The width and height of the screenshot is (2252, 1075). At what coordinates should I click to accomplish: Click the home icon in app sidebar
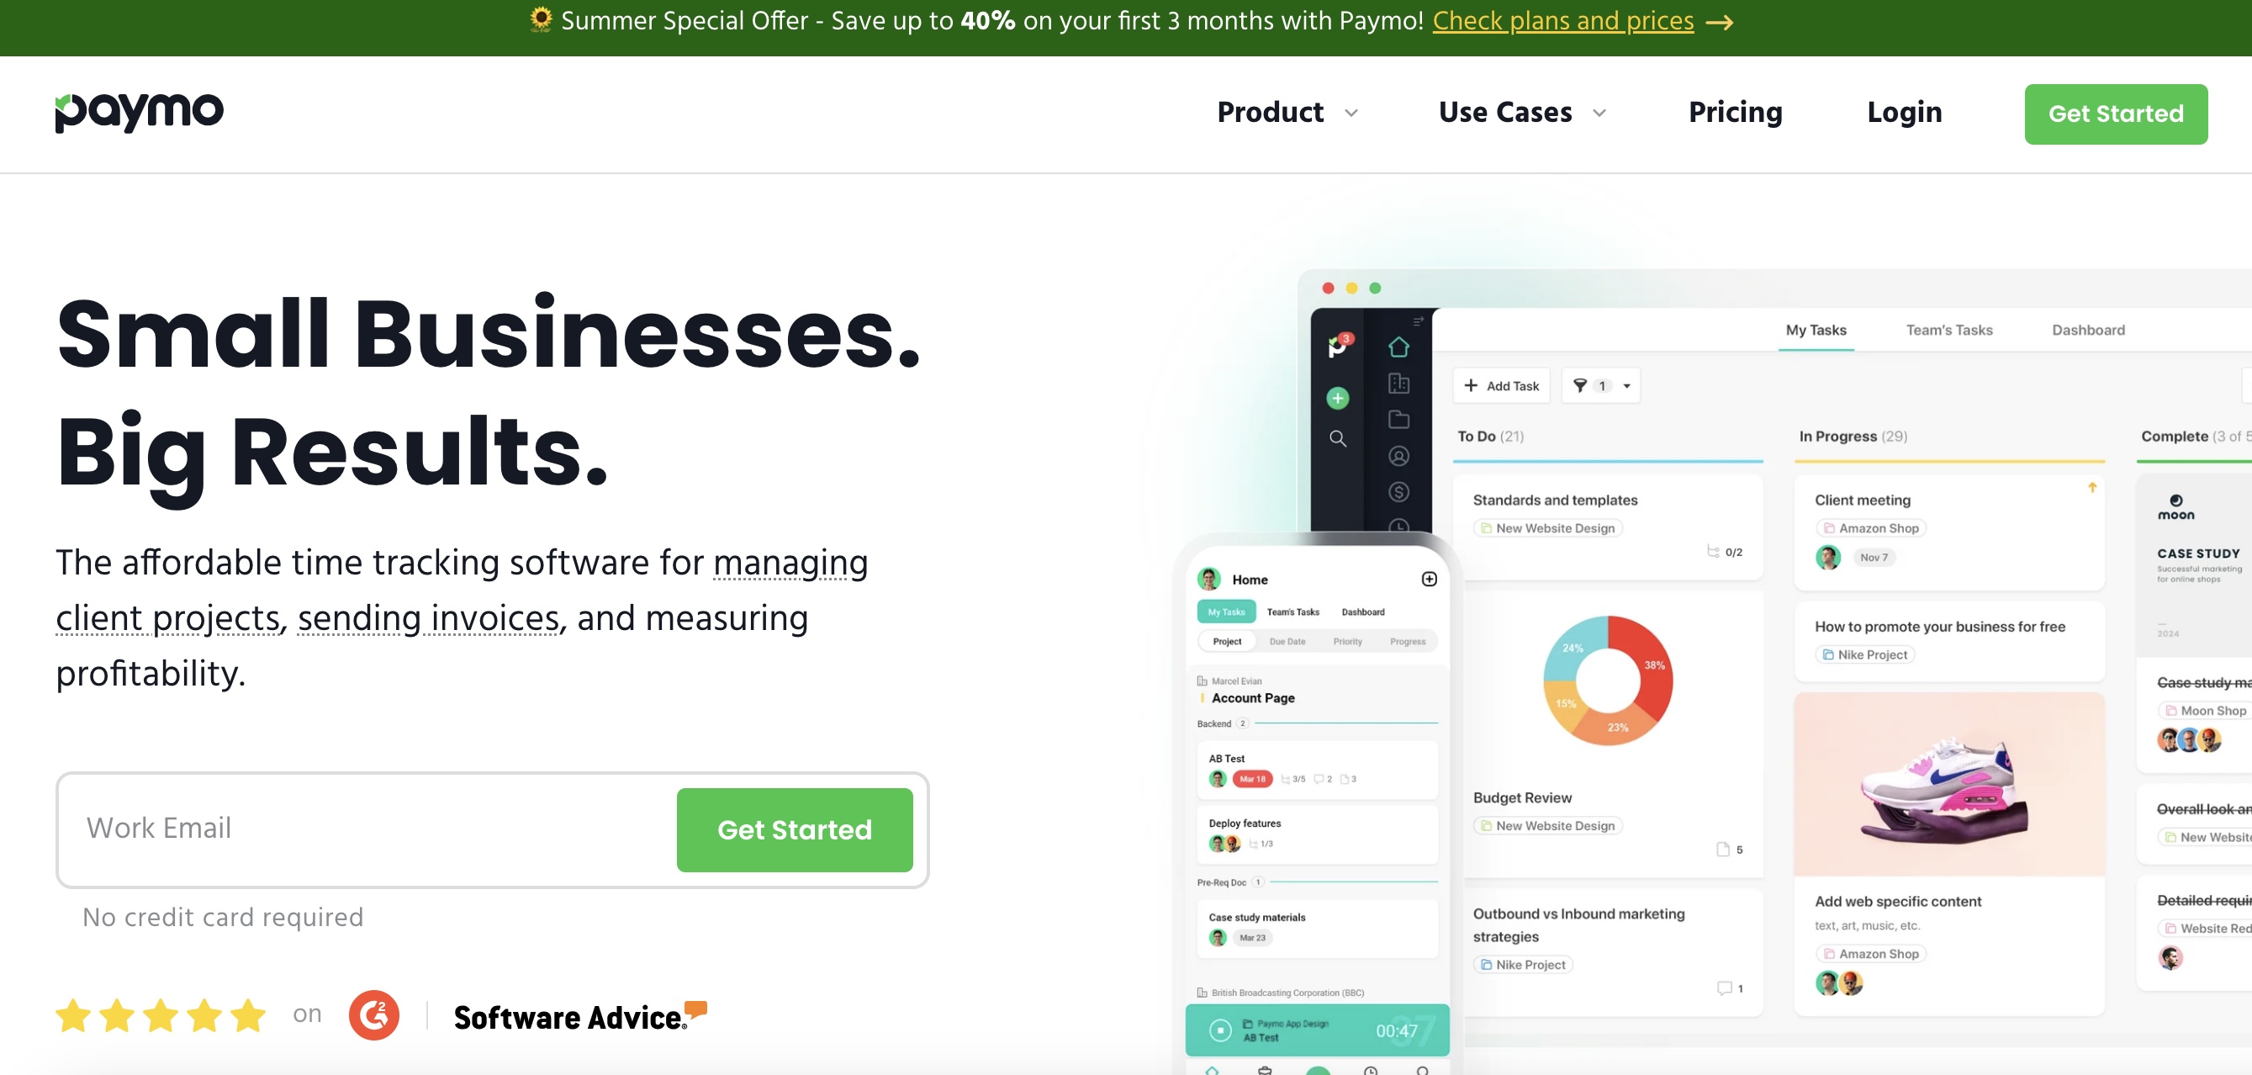tap(1398, 347)
